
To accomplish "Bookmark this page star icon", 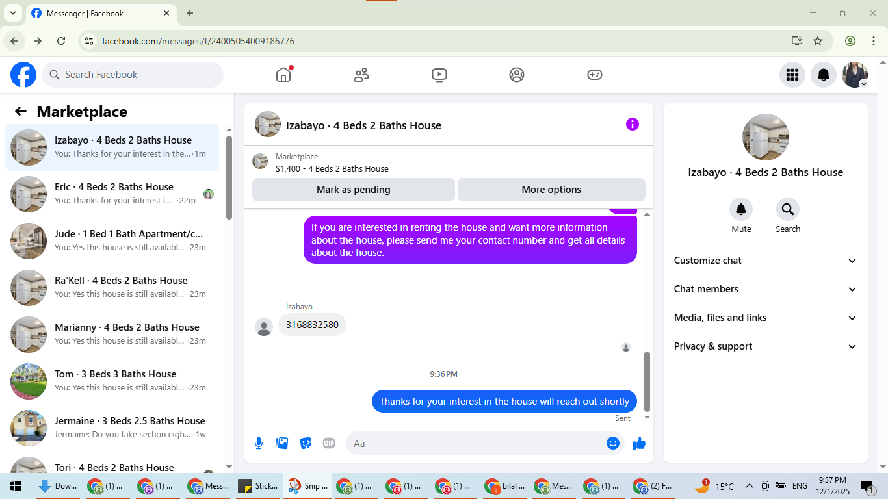I will pos(818,41).
